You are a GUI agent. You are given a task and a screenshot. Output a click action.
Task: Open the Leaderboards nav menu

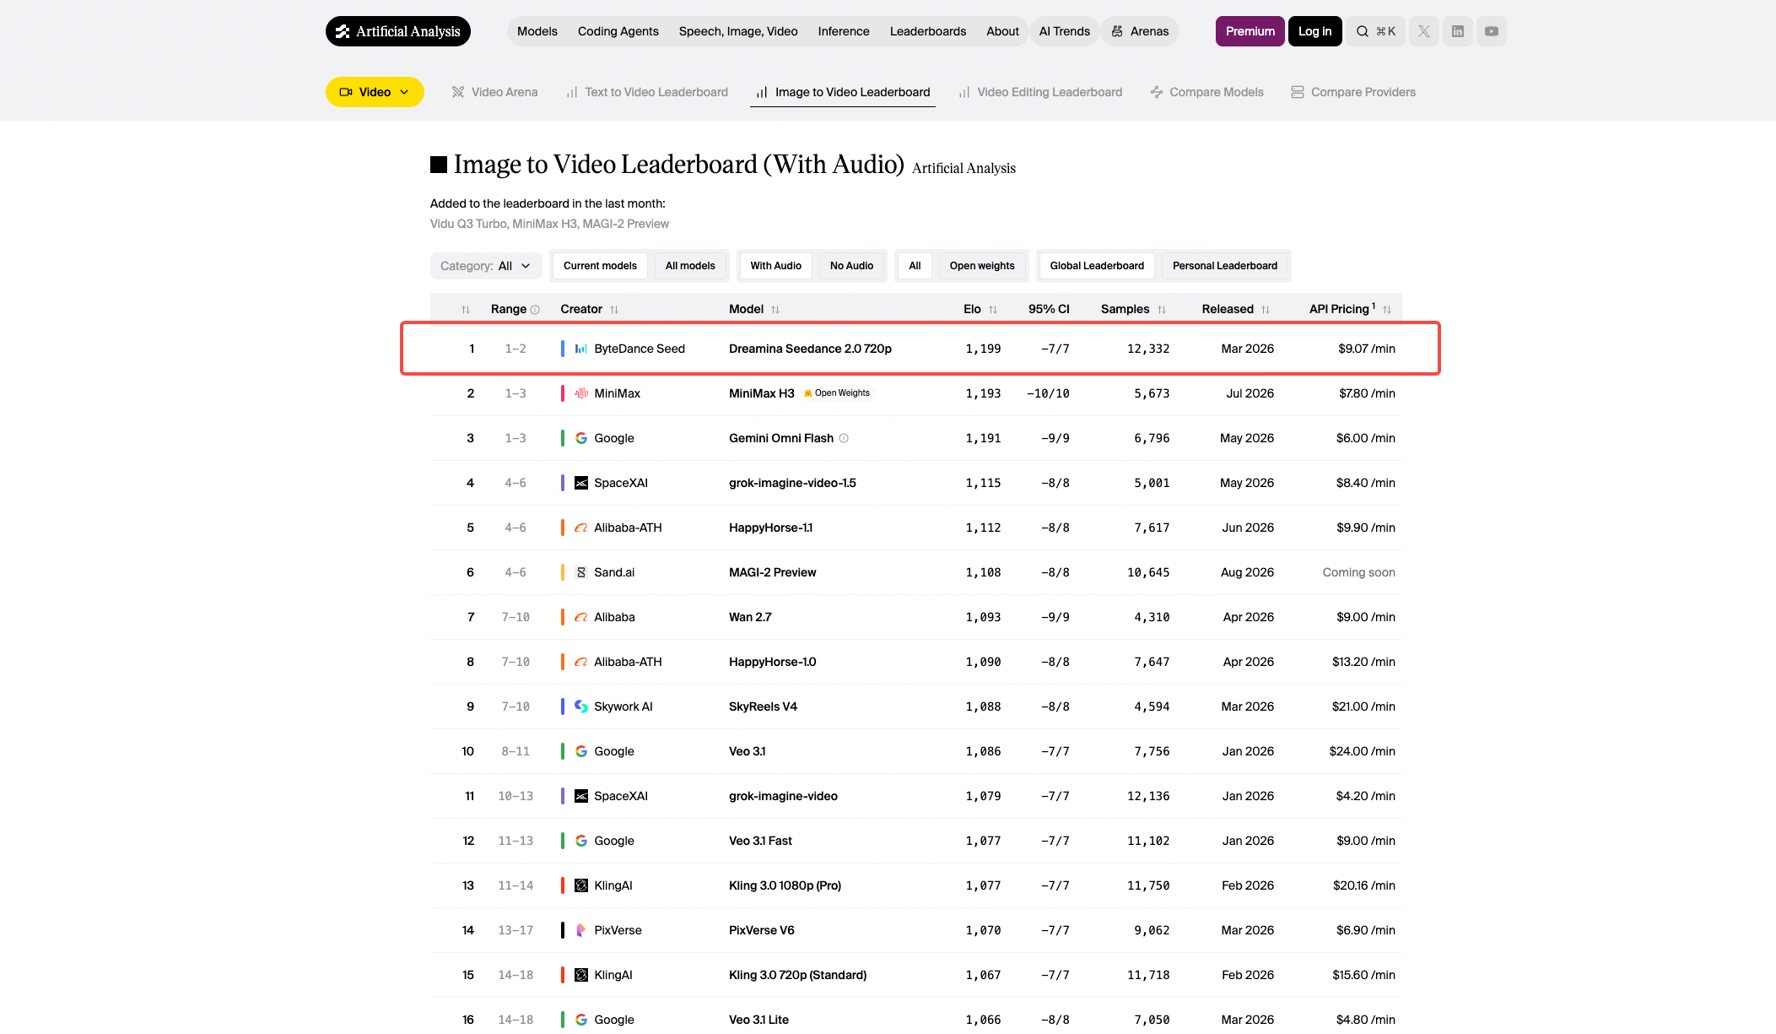tap(928, 31)
